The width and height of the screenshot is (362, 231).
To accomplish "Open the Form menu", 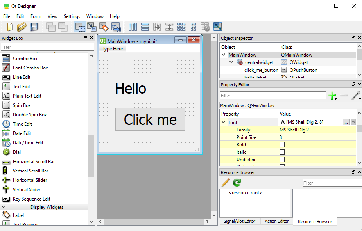I will (x=36, y=16).
